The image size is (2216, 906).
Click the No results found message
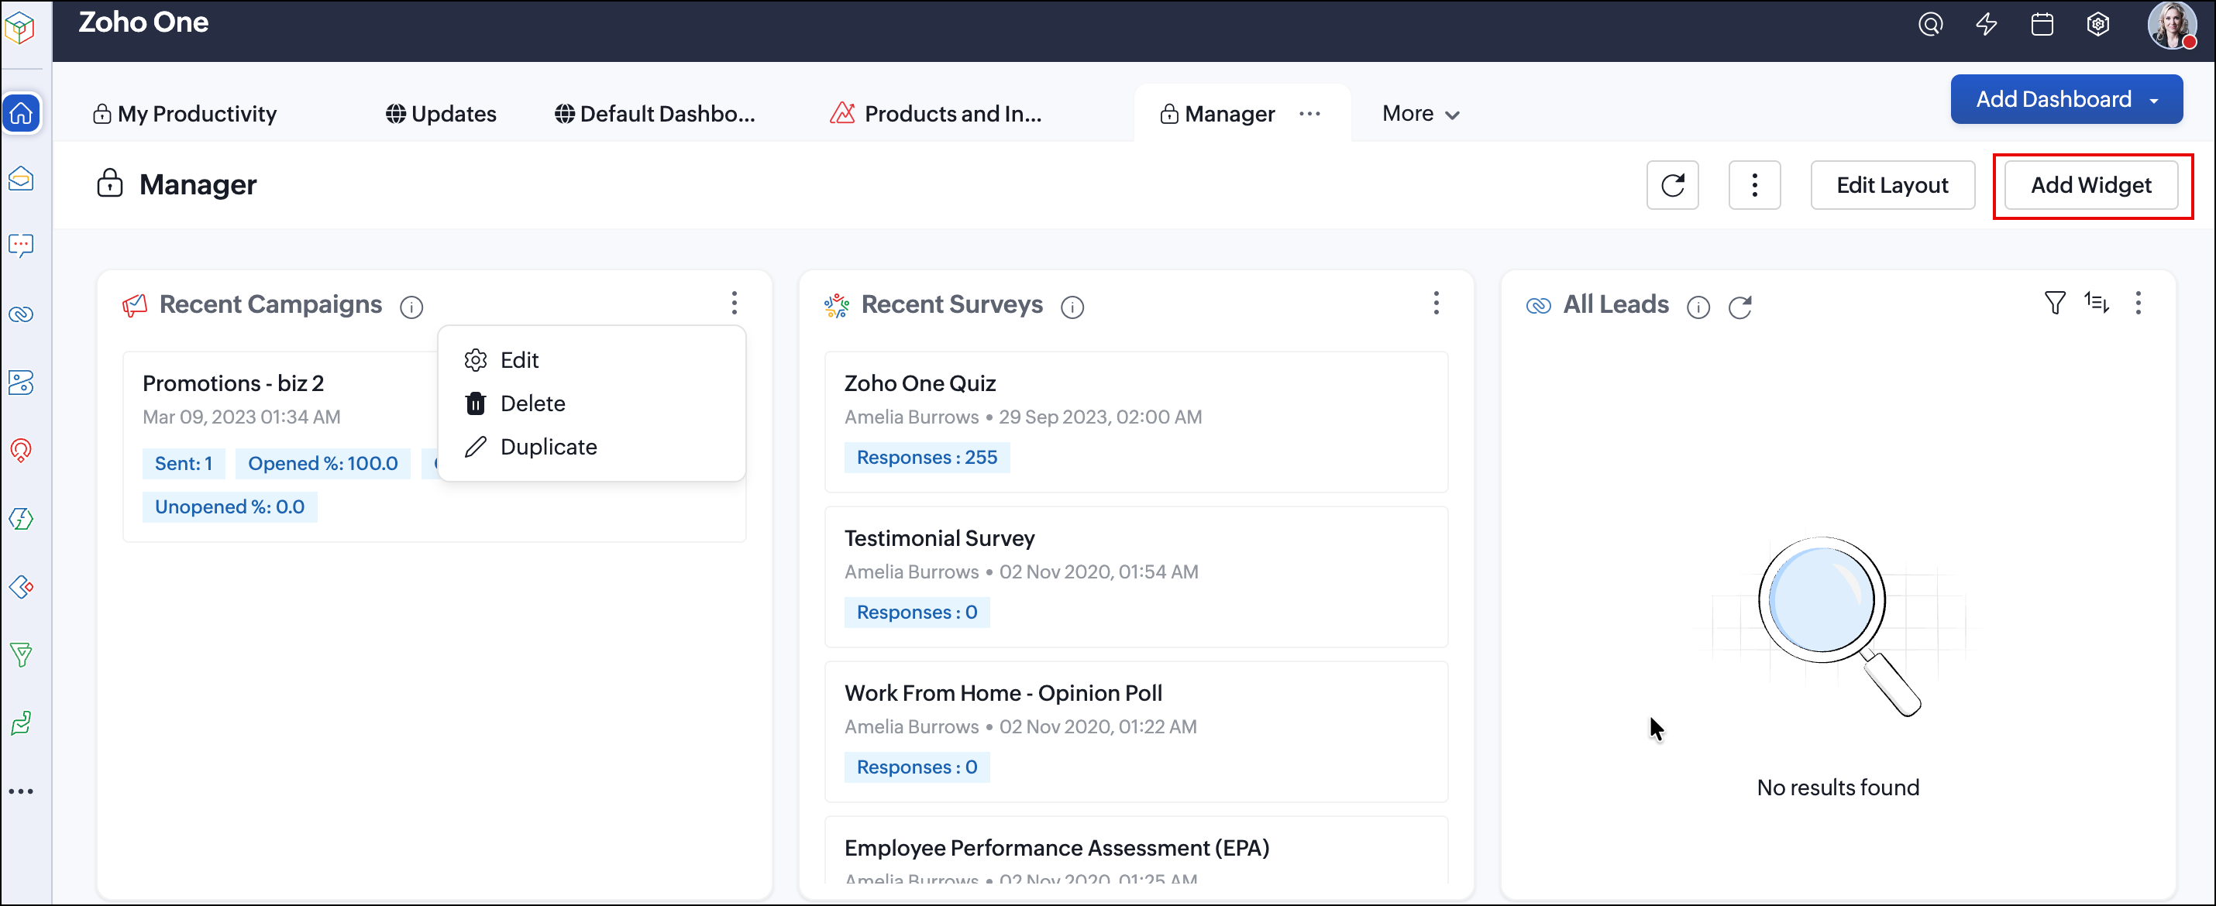point(1837,788)
